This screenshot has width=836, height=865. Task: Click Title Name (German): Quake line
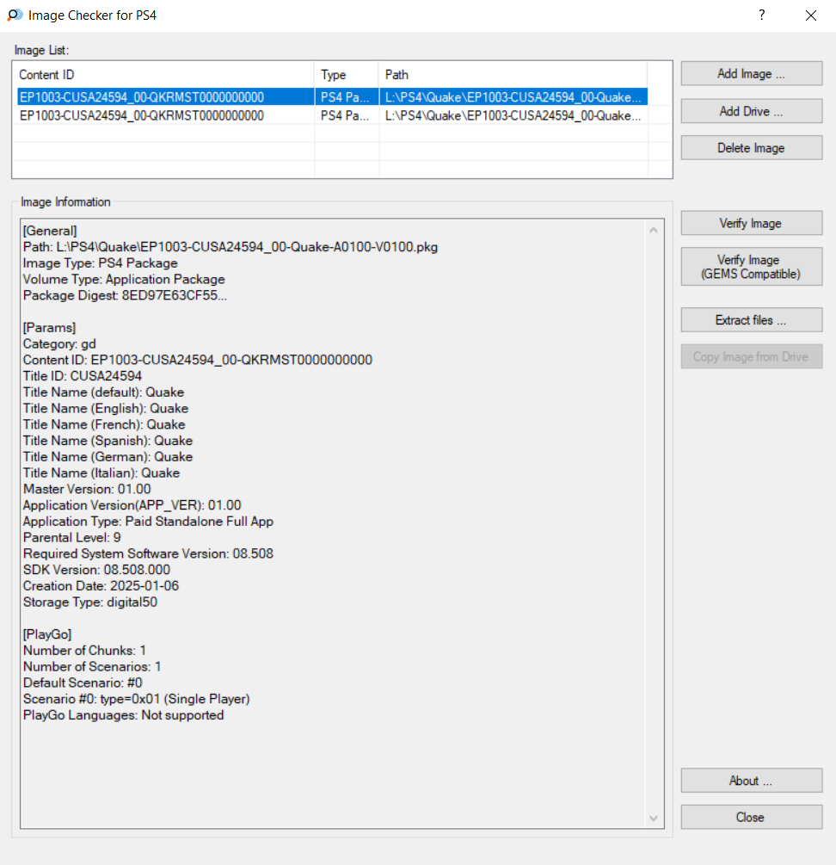tap(108, 457)
